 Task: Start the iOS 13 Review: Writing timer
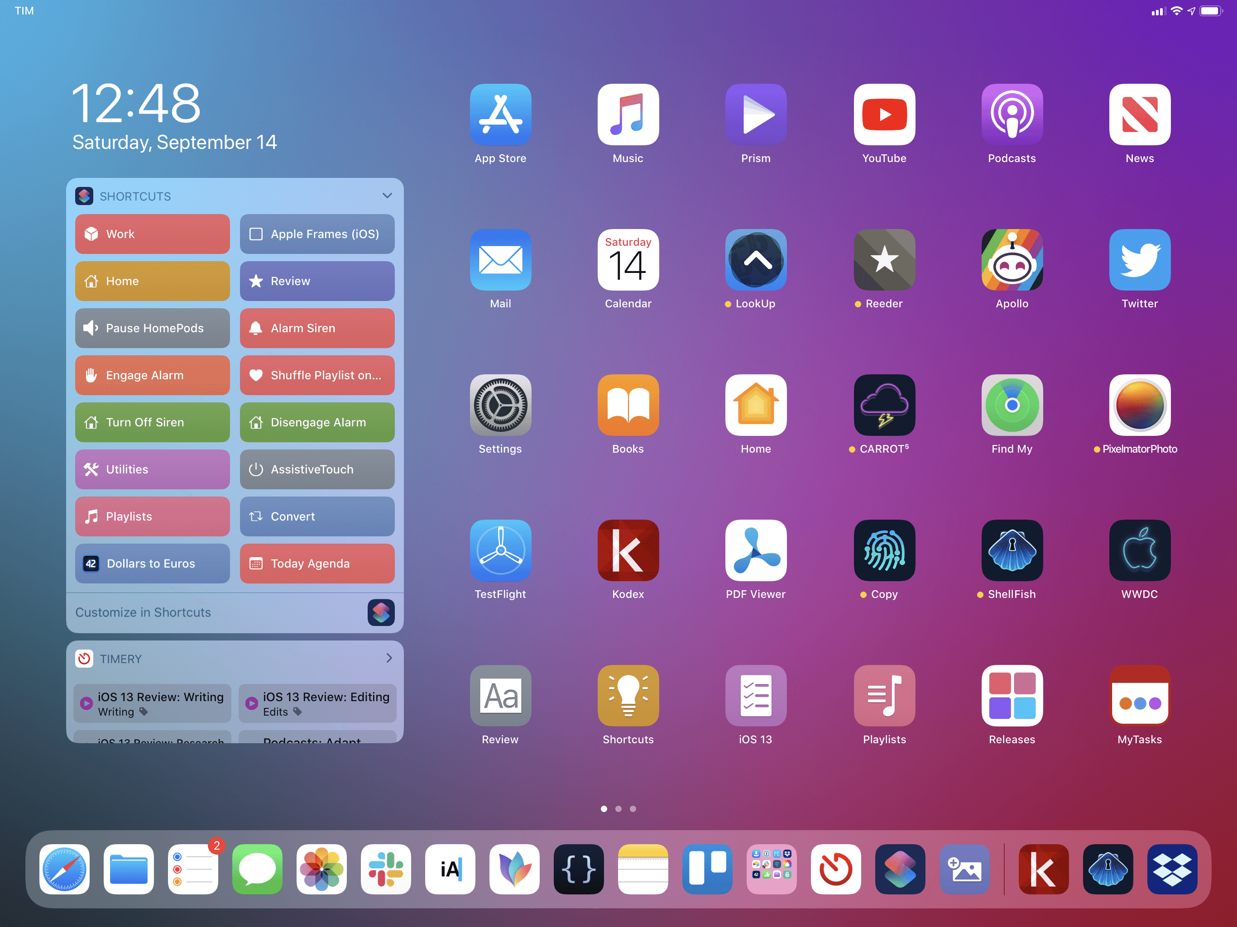(152, 703)
